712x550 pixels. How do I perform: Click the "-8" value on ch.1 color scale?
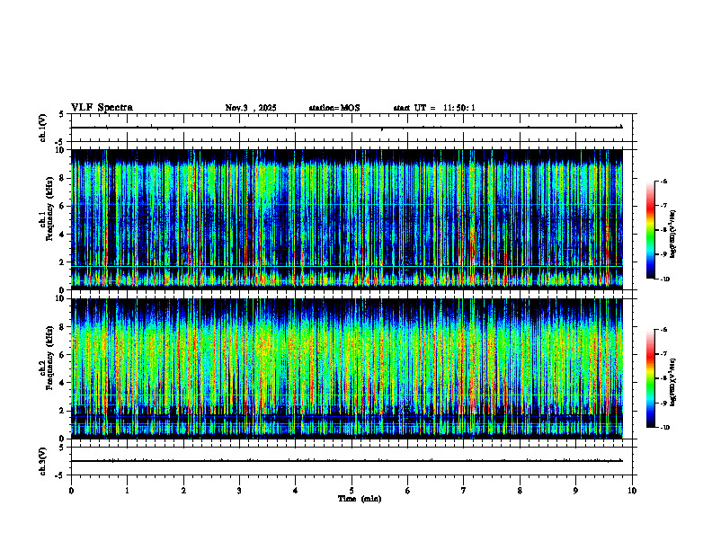[x=663, y=230]
